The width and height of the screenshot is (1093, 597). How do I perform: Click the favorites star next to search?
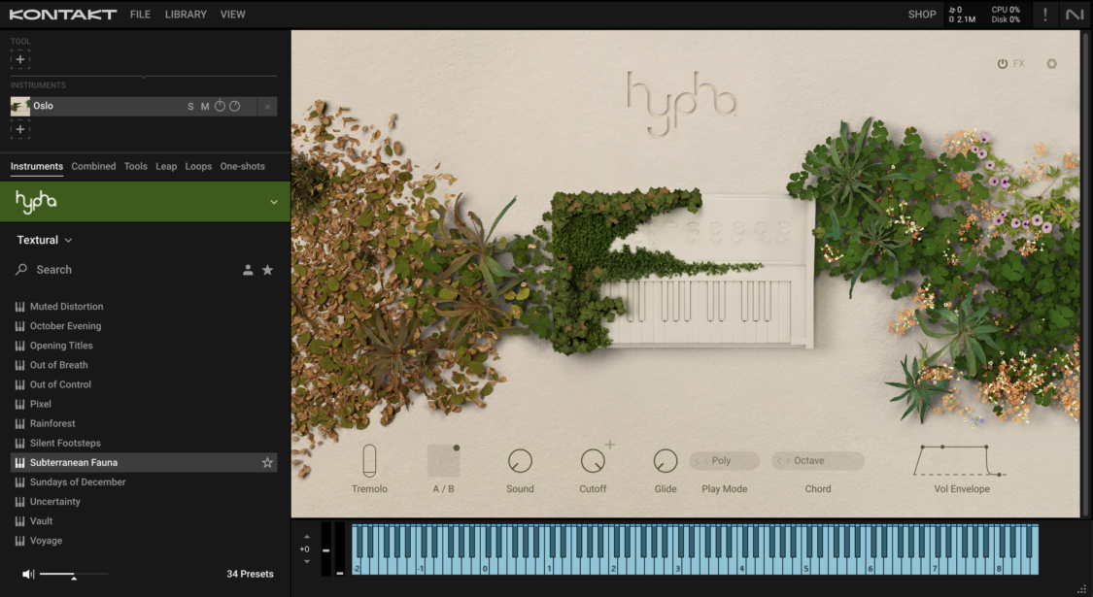(267, 269)
